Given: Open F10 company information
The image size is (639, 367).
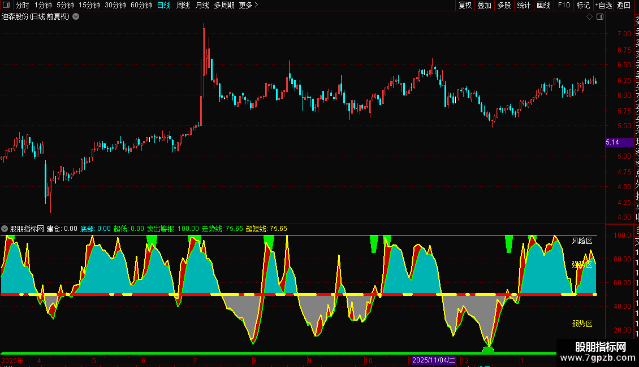Looking at the screenshot, I should click(564, 5).
